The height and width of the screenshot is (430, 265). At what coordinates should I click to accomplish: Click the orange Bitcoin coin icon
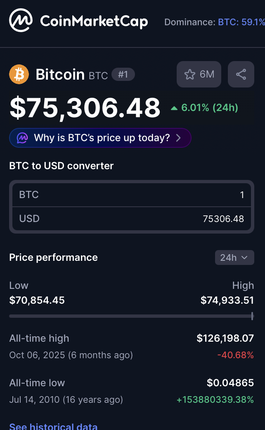(x=19, y=75)
